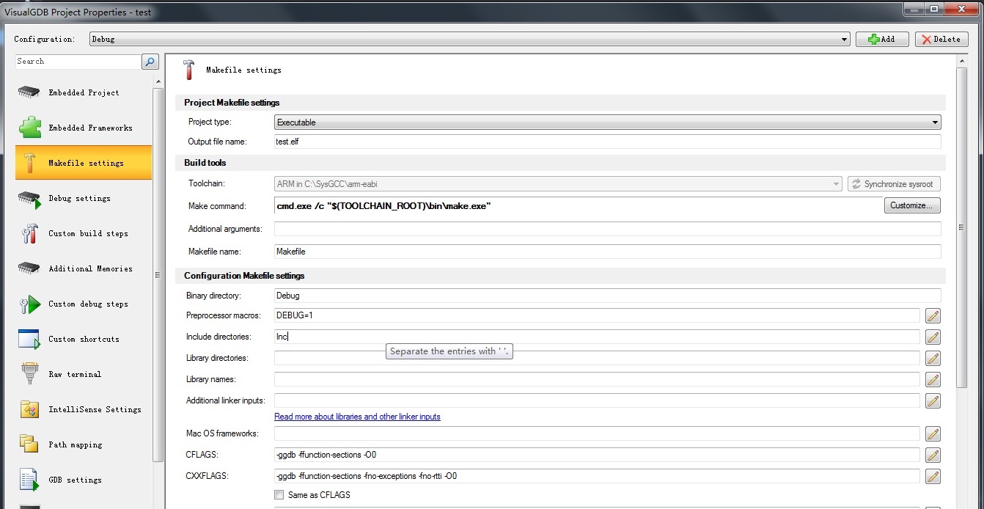The width and height of the screenshot is (984, 509).
Task: Click the Delete configuration button
Action: 941,40
